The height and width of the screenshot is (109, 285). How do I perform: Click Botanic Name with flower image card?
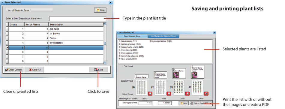[179, 73]
